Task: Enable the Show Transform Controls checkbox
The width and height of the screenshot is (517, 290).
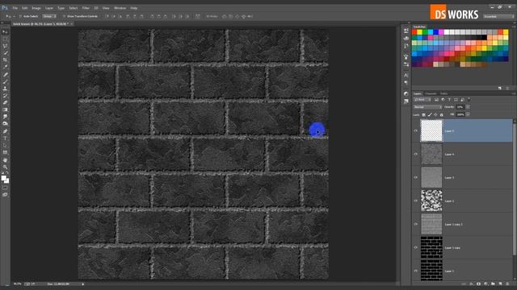Action: pos(64,16)
